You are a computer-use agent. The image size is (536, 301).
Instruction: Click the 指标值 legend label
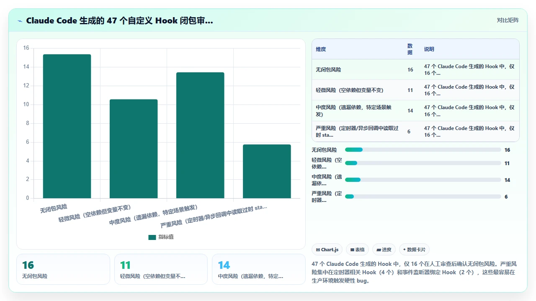click(x=166, y=237)
